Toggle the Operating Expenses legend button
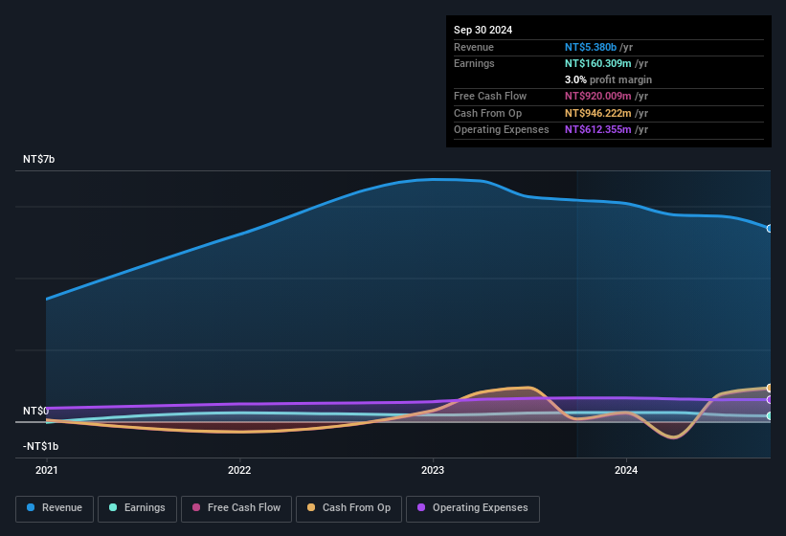The height and width of the screenshot is (536, 786). 473,508
